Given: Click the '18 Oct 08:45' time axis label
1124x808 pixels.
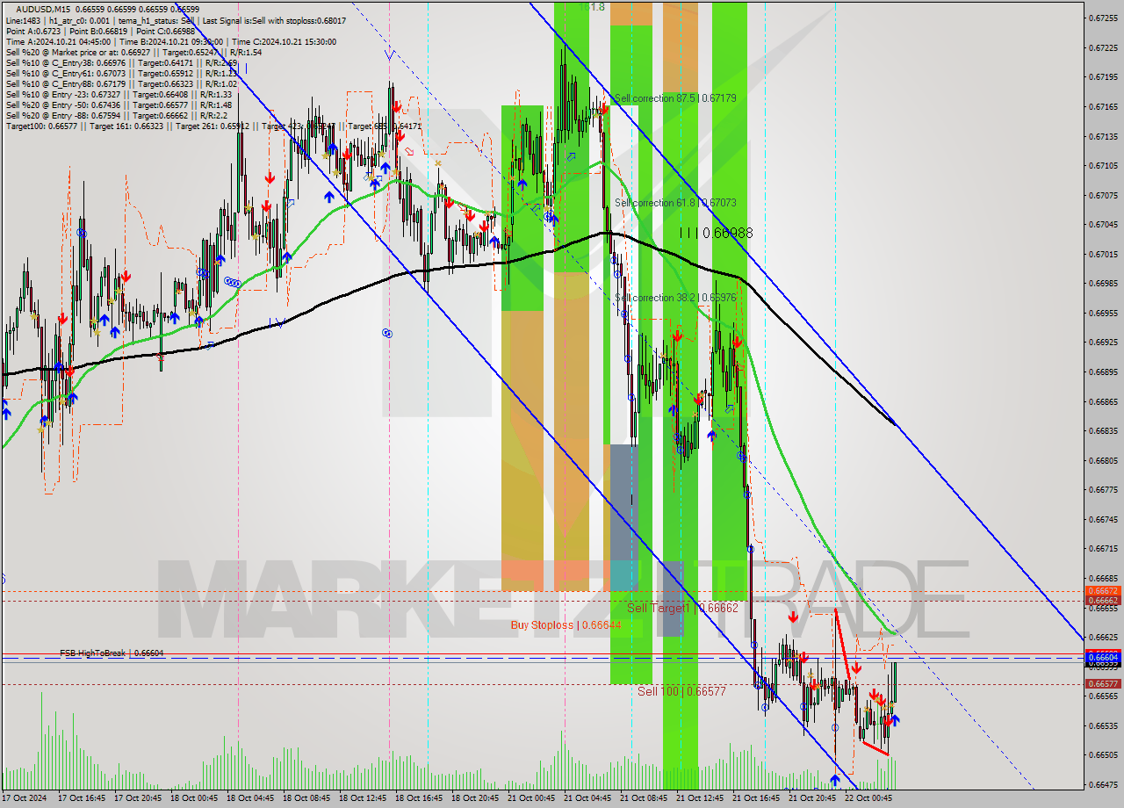Looking at the screenshot, I should (306, 798).
